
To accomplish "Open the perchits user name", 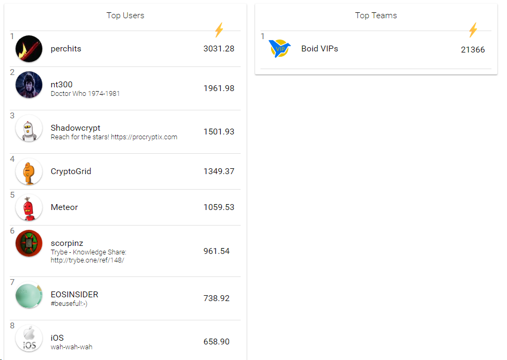I will (66, 49).
